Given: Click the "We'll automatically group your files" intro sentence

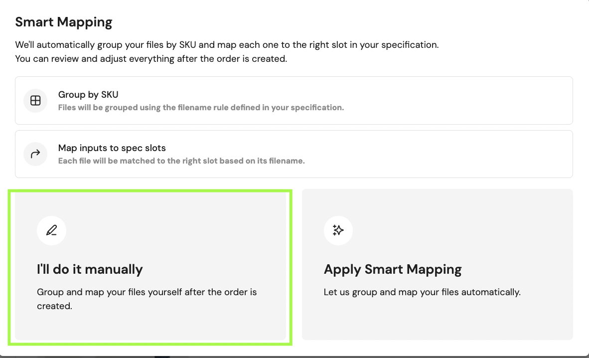Looking at the screenshot, I should tap(227, 45).
